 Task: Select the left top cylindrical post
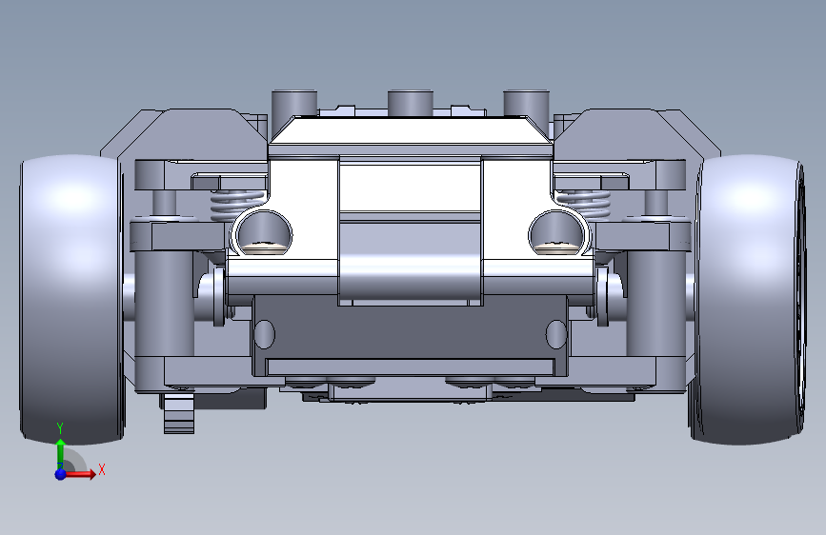pyautogui.click(x=294, y=109)
